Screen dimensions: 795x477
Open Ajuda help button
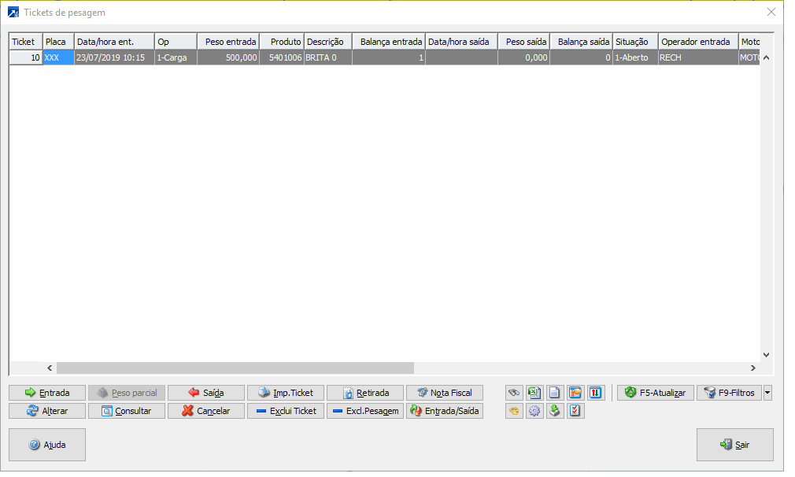coord(47,445)
